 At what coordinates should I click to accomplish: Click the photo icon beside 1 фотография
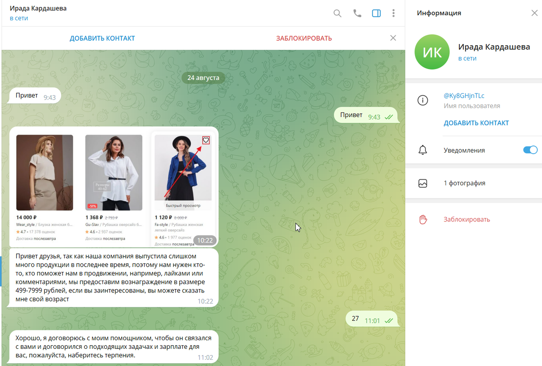pyautogui.click(x=423, y=183)
